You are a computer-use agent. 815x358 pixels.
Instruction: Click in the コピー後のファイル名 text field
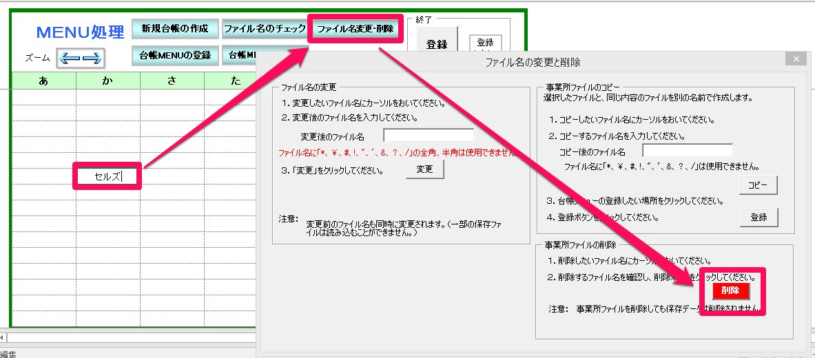[x=687, y=151]
